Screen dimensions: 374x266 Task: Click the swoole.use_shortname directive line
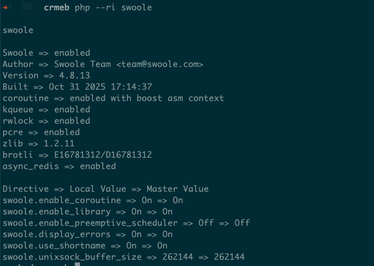[85, 245]
